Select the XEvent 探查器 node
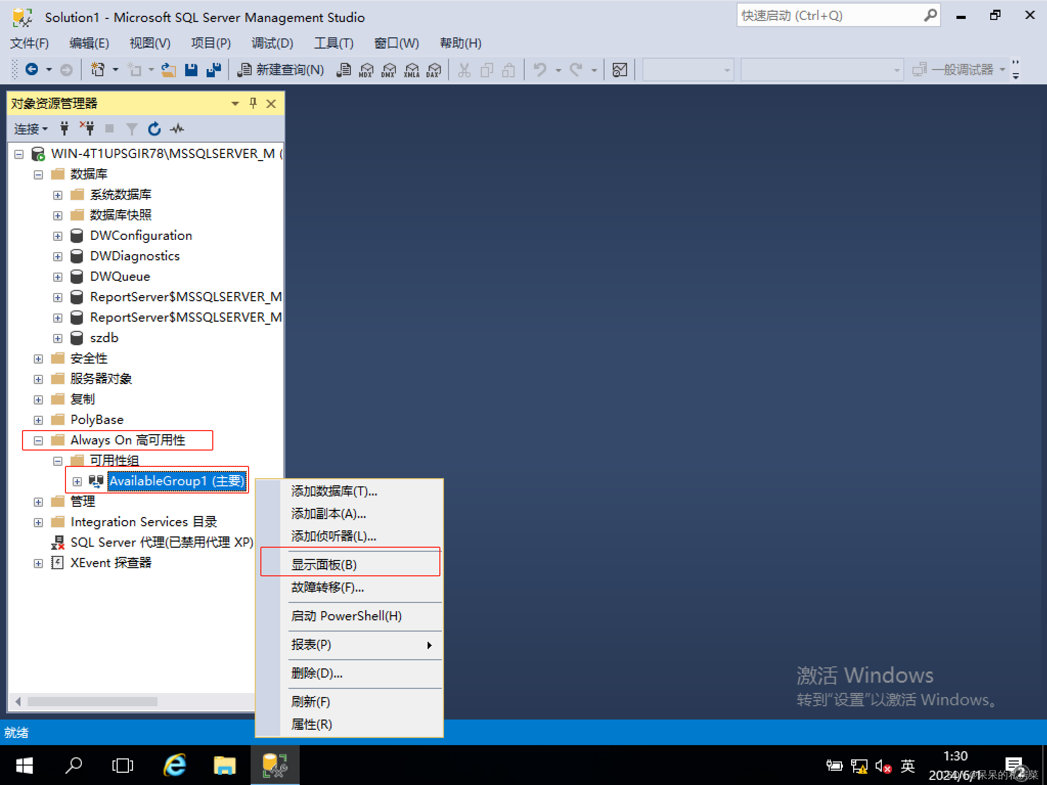 coord(111,563)
